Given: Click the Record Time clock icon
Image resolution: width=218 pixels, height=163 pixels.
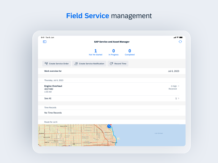Looking at the screenshot, I should [111, 64].
